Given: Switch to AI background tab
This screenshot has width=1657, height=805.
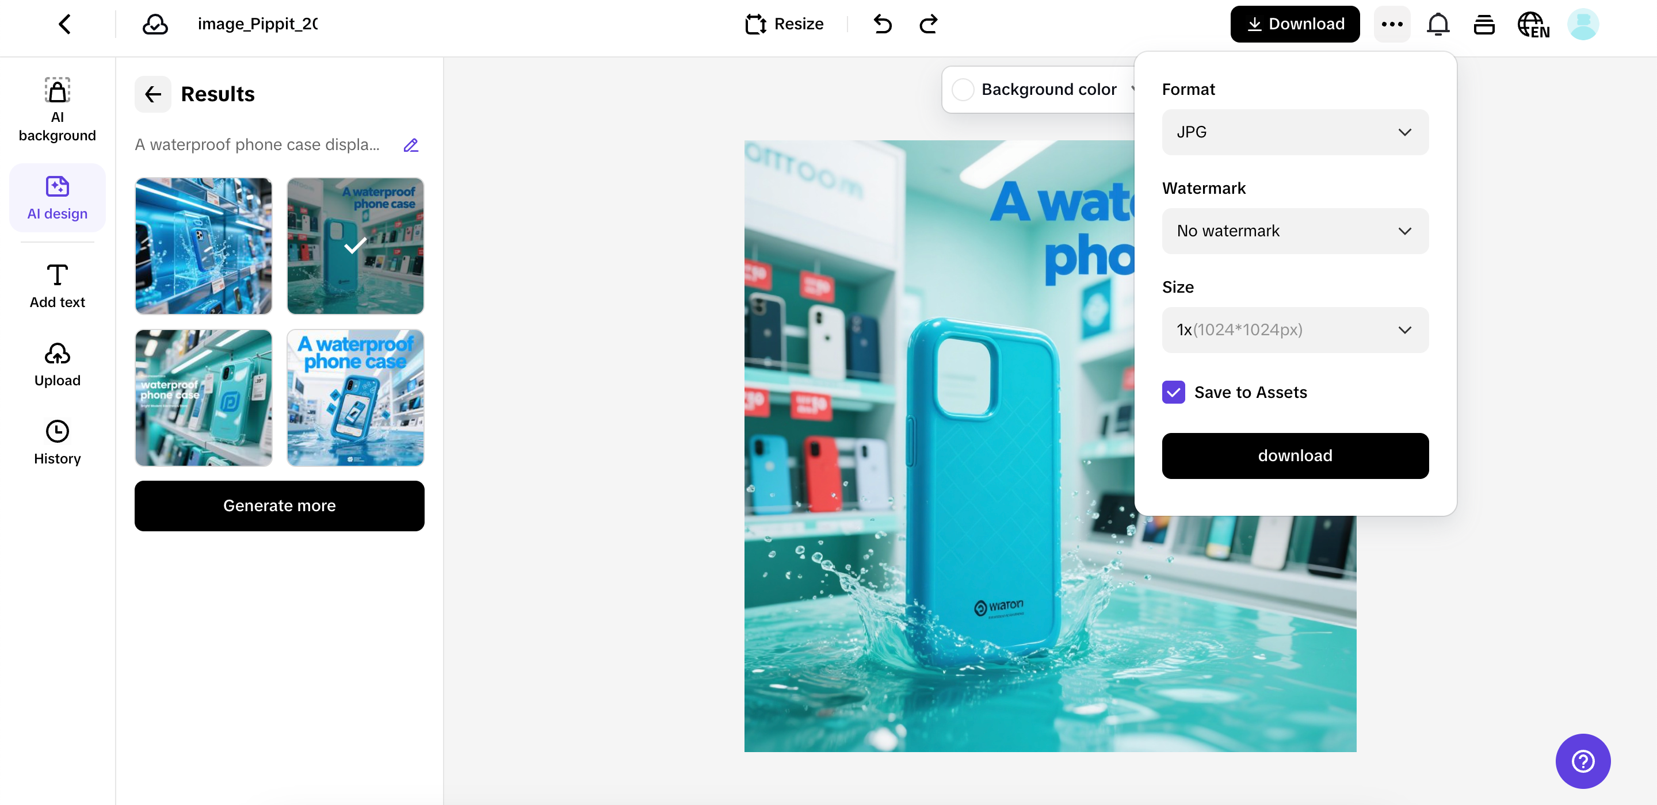Looking at the screenshot, I should pos(58,108).
